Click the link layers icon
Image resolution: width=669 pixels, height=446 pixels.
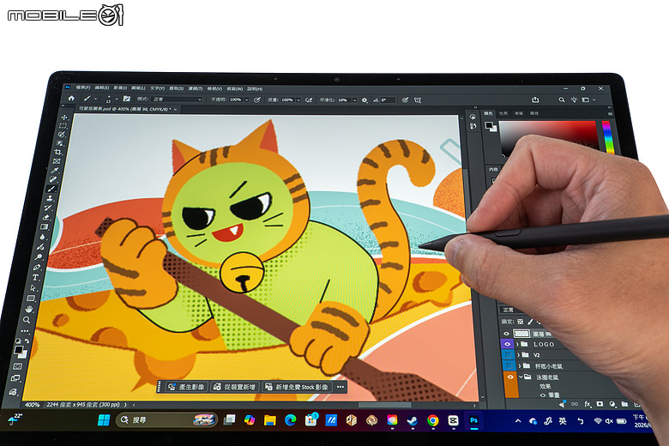coord(575,404)
